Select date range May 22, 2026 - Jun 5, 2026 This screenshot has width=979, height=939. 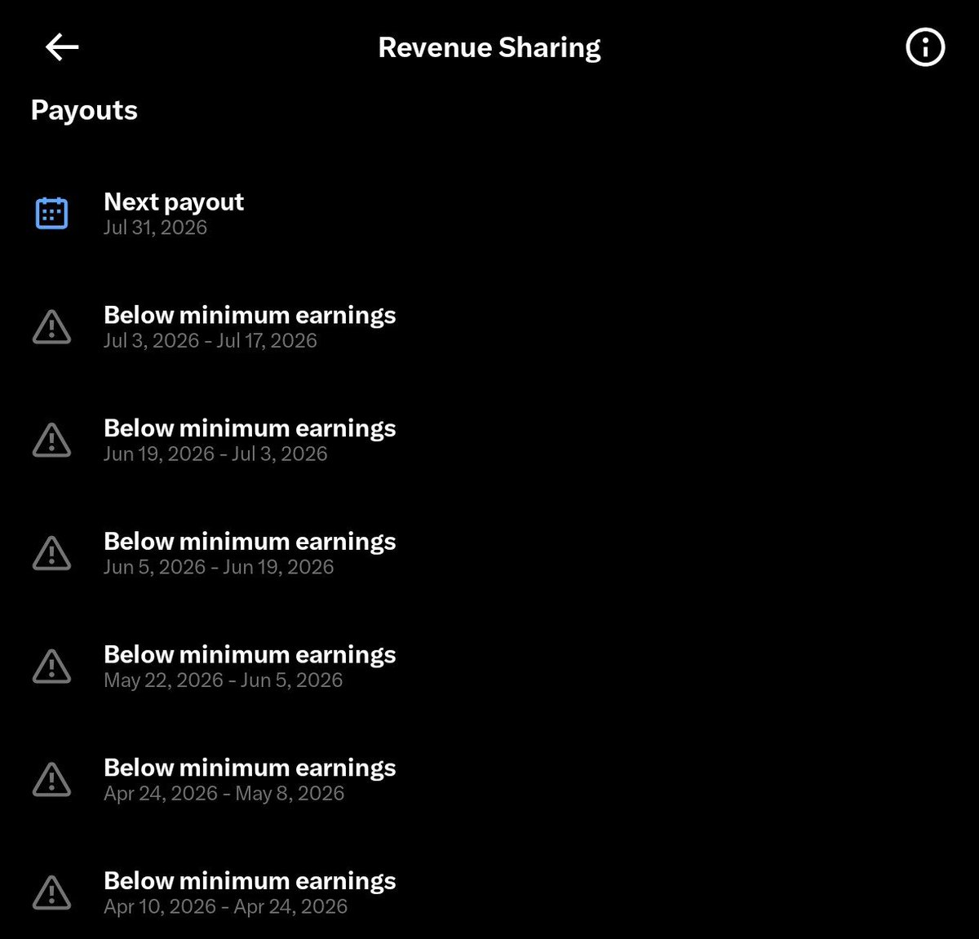coord(224,680)
